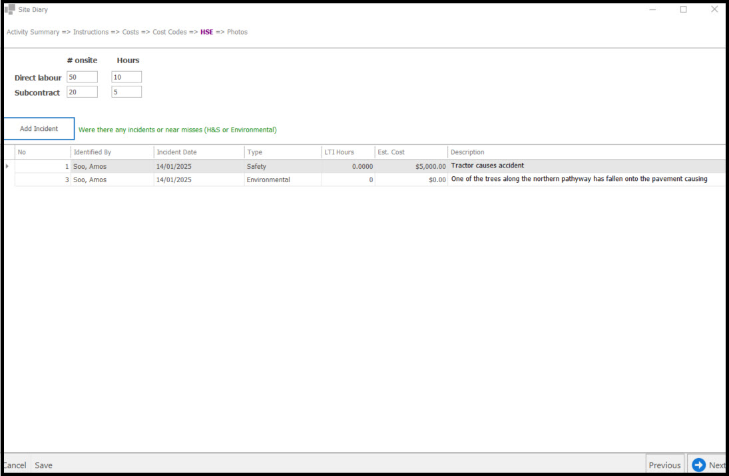Open the Cost Codes step
This screenshot has width=729, height=476.
click(169, 32)
